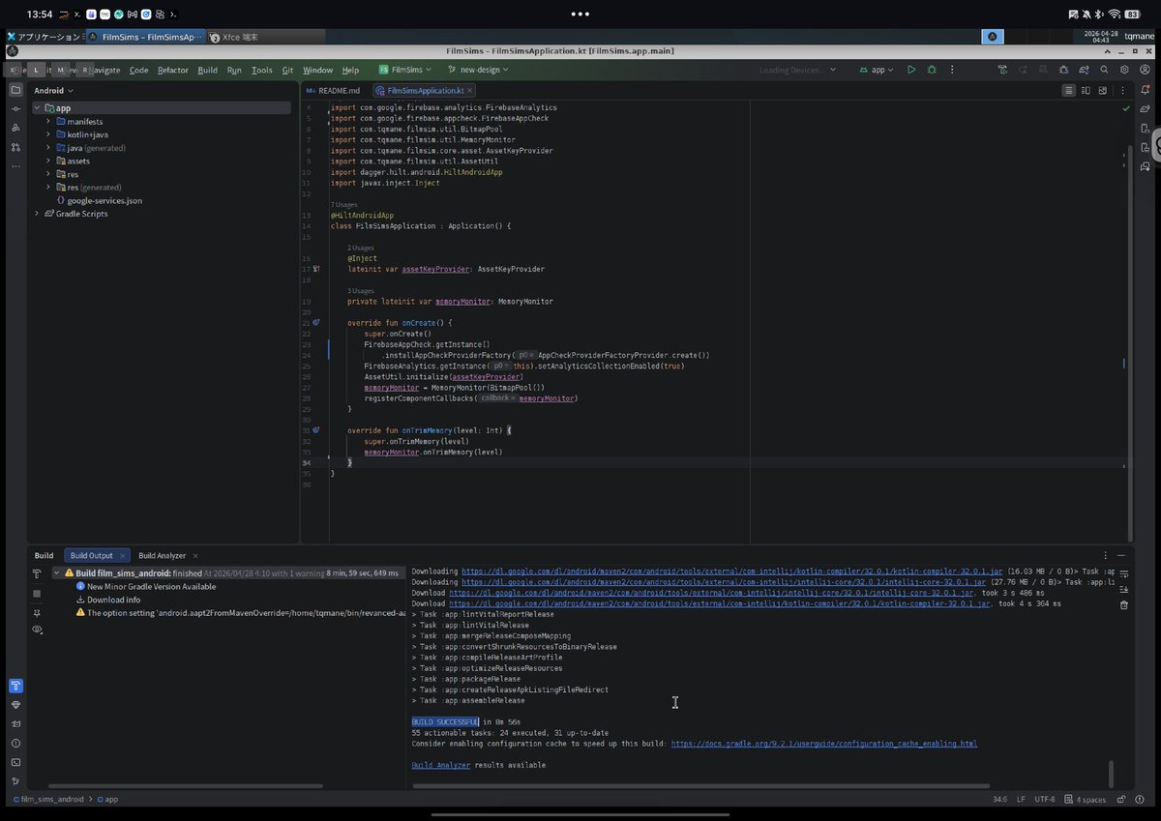Show more tool windows ellipsis
1161x821 pixels.
click(15, 166)
